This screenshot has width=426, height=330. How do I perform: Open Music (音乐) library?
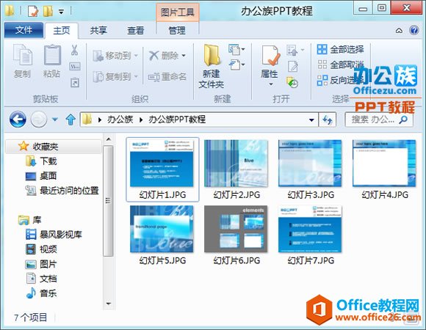(41, 293)
